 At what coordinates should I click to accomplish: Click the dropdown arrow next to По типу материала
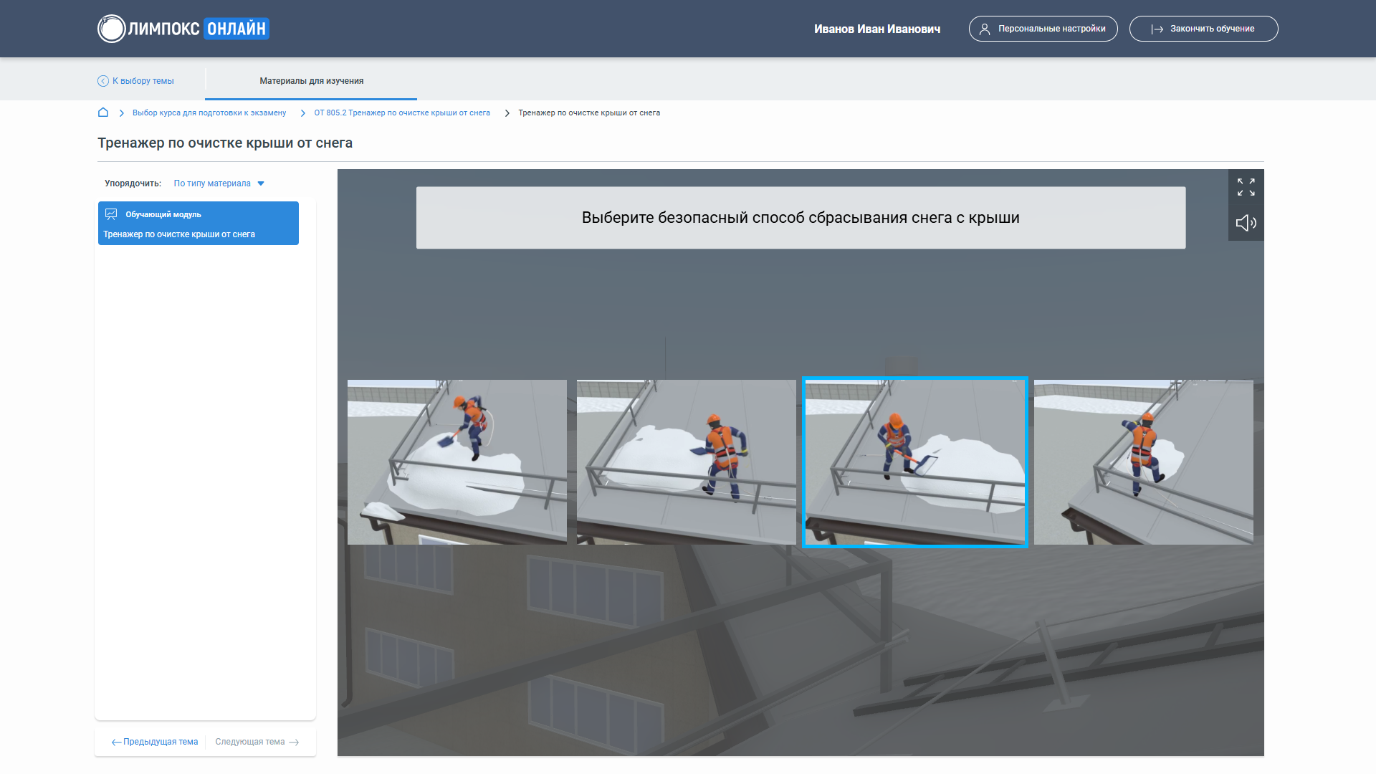[x=261, y=183]
